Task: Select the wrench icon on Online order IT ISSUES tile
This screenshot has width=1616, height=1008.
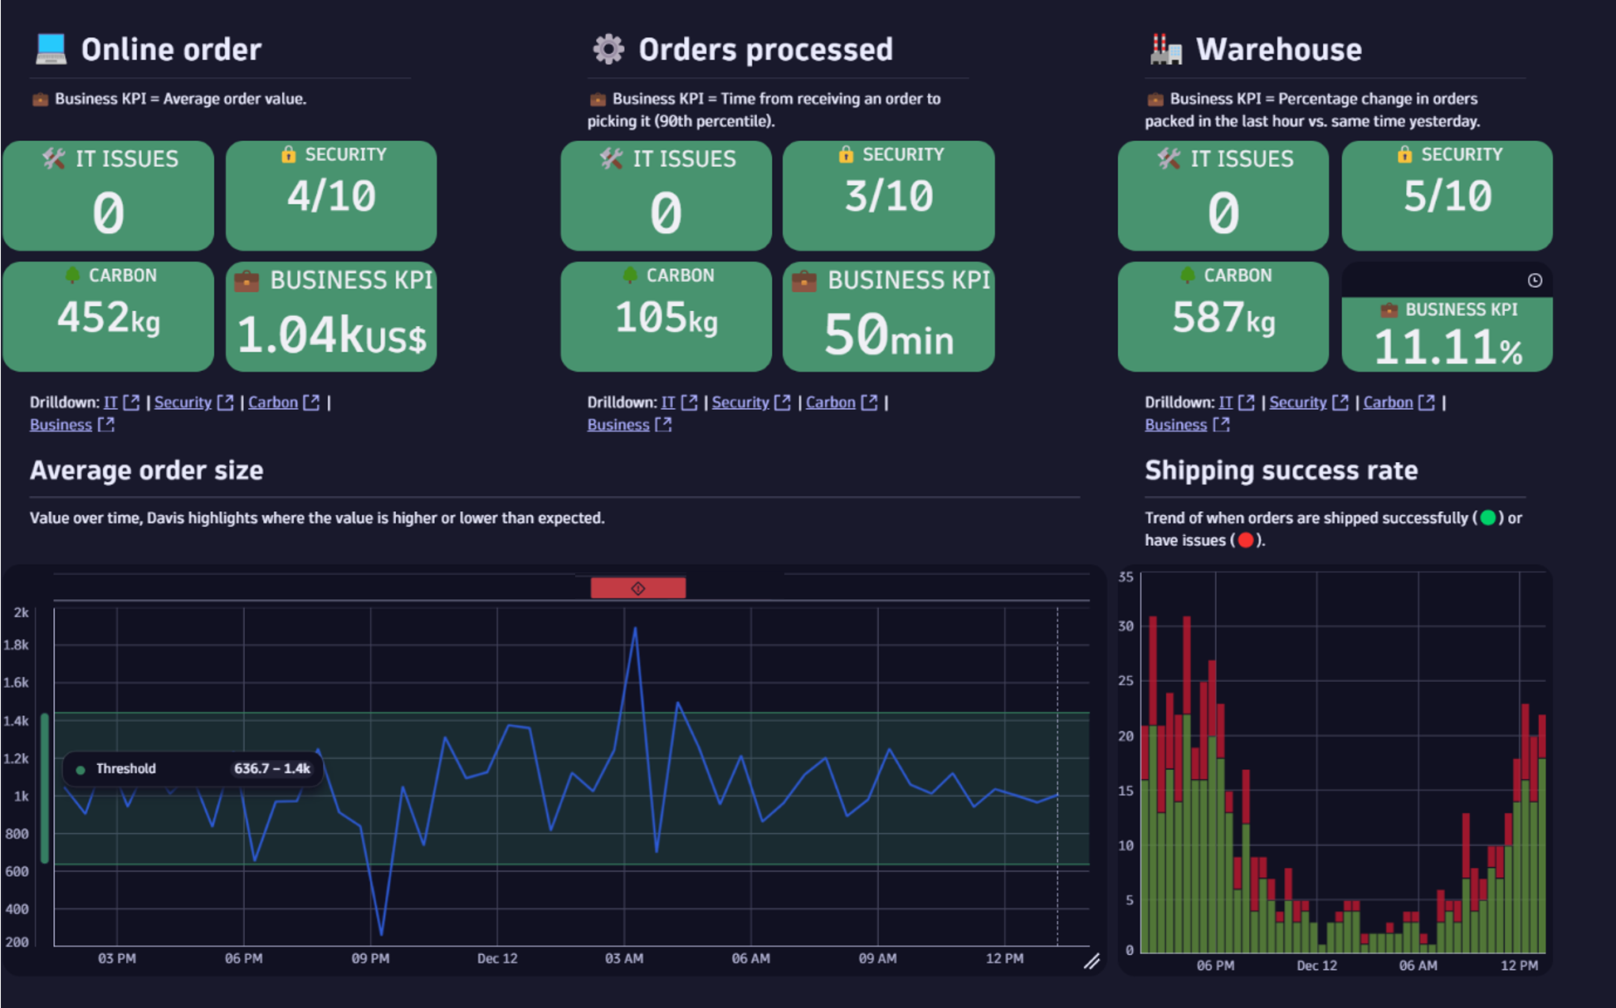Action: 55,158
